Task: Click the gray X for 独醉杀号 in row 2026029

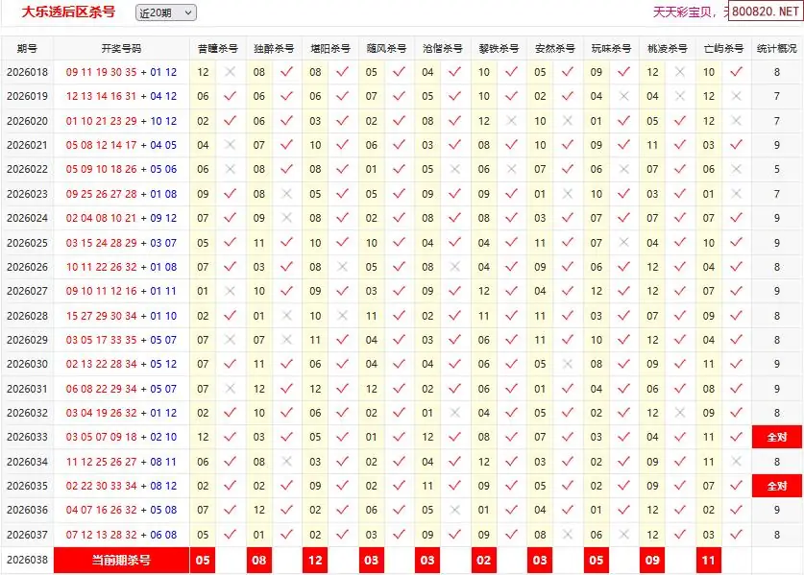Action: (286, 340)
